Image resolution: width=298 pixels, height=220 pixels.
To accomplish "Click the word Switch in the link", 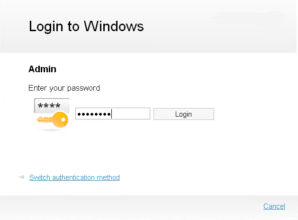I will tap(40, 178).
